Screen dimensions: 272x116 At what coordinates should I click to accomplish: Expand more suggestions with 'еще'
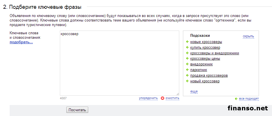(194, 91)
